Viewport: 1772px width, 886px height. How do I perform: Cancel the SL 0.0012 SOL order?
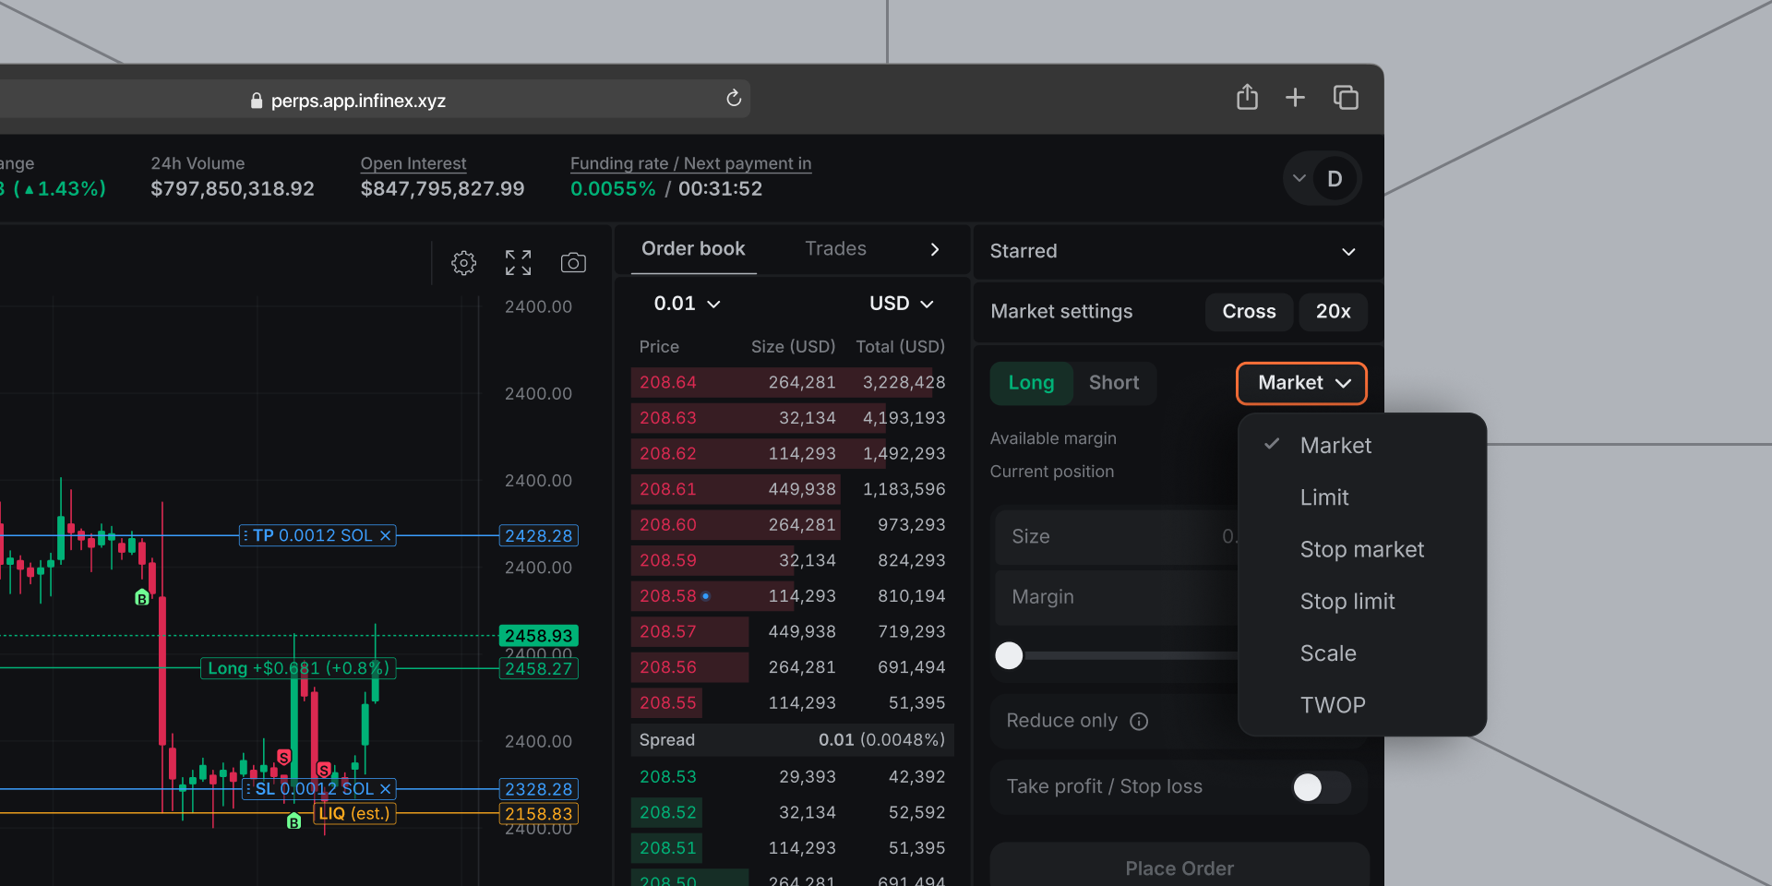click(386, 789)
